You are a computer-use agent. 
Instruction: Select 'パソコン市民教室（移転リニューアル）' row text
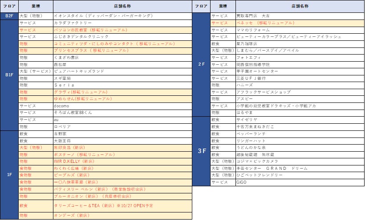[91, 30]
